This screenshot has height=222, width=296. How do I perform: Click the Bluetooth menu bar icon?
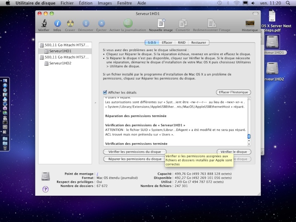coord(228,3)
